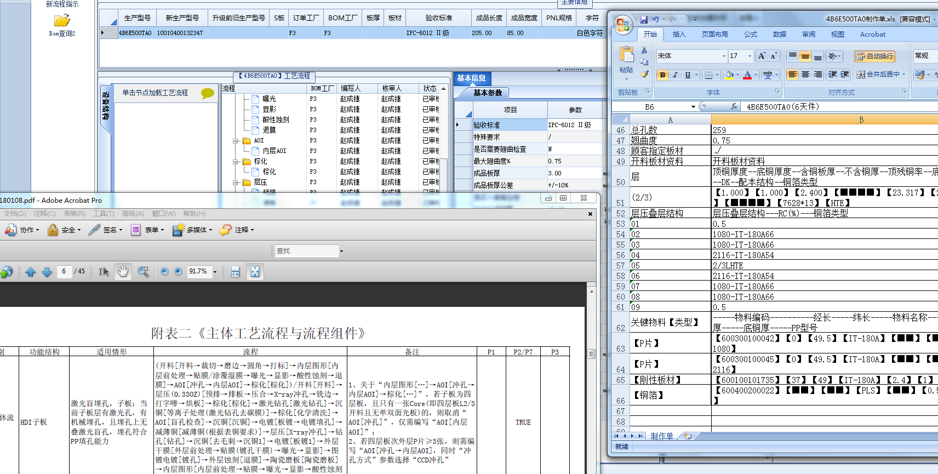
Task: Select the marquee zoom tool in Acrobat
Action: (x=143, y=272)
